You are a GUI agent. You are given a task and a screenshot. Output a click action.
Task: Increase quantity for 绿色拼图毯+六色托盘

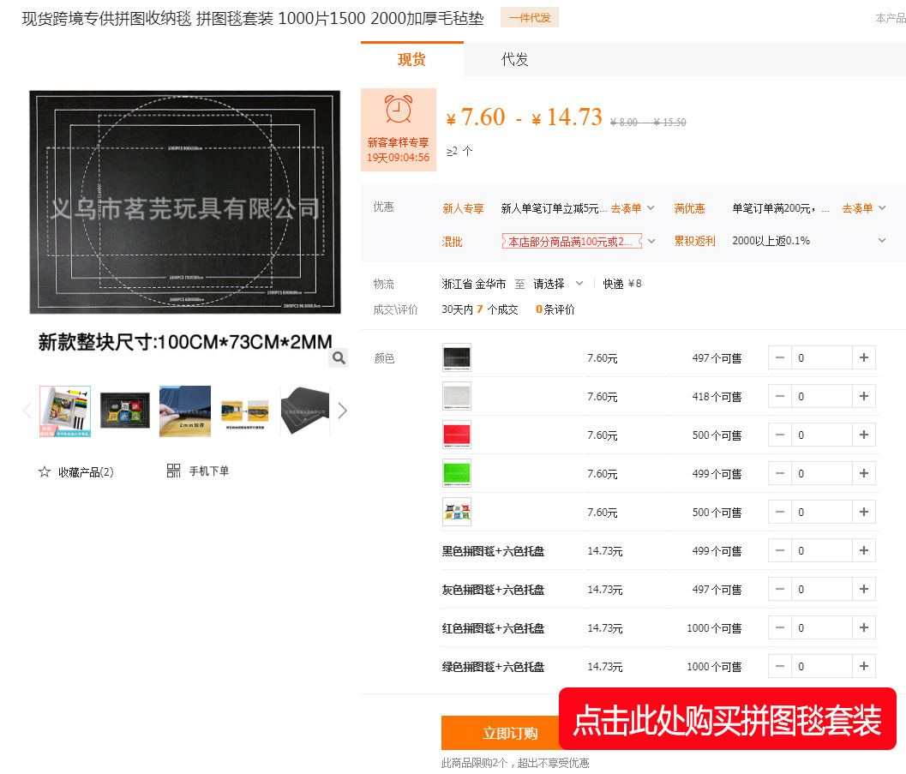coord(864,667)
